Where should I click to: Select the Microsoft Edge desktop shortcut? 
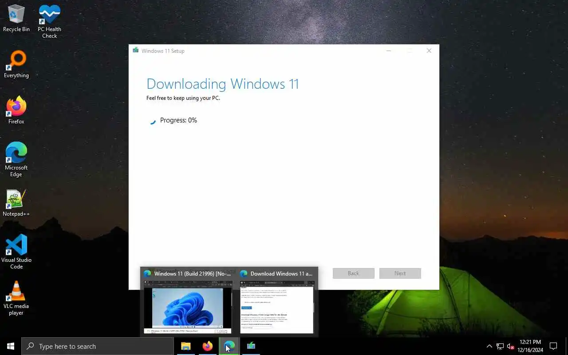tap(16, 160)
